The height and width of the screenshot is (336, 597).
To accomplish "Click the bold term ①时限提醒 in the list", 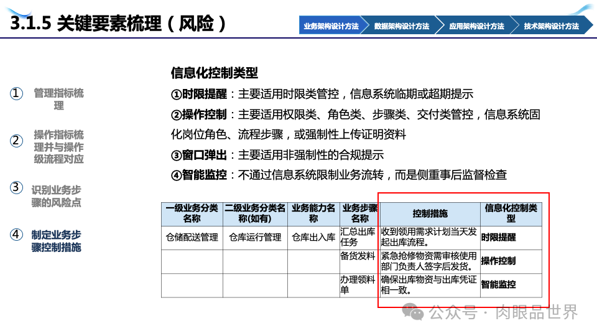I will pyautogui.click(x=199, y=94).
